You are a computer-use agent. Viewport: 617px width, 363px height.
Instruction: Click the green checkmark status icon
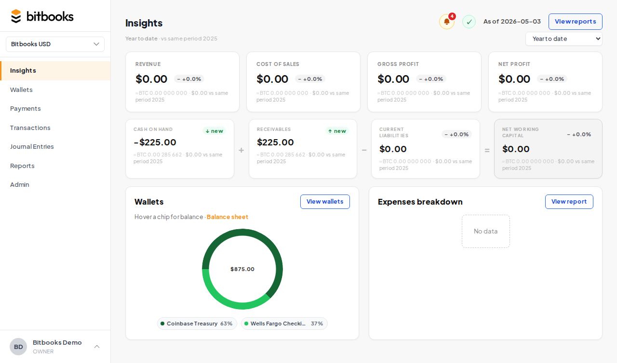click(469, 22)
